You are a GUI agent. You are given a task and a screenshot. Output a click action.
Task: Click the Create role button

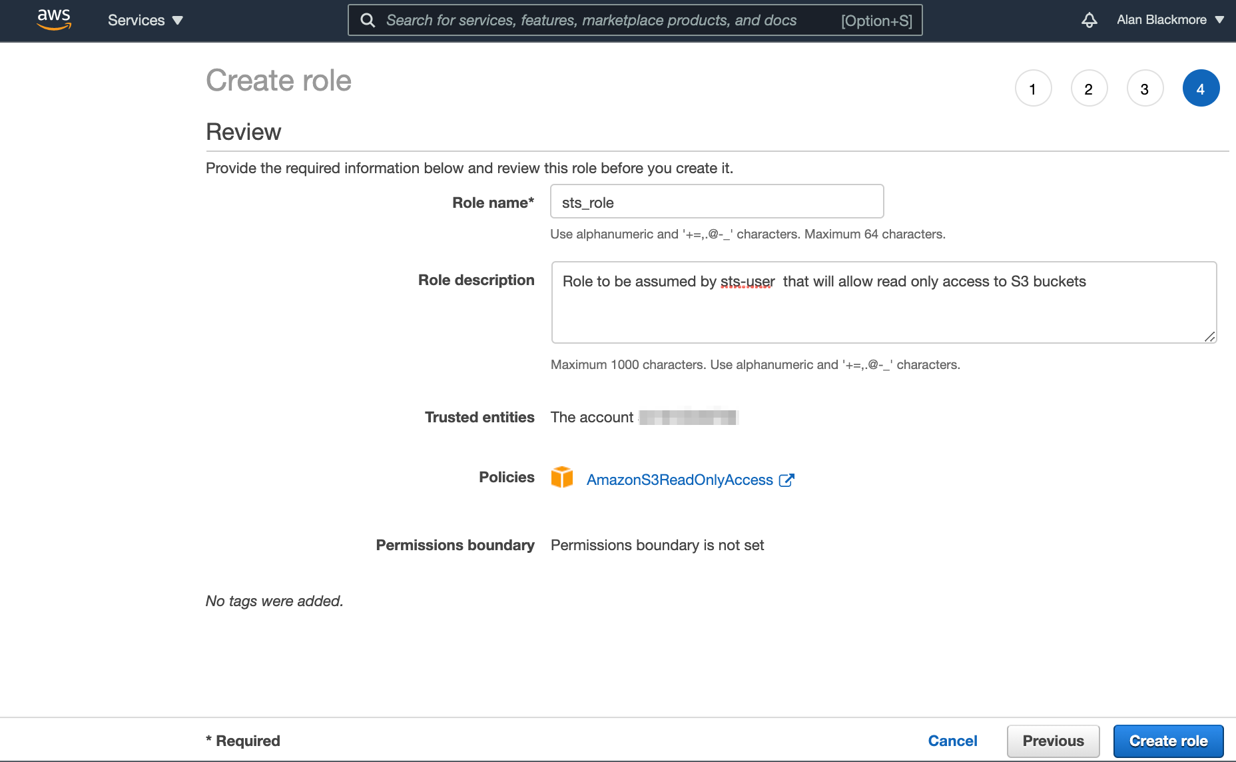[1168, 740]
